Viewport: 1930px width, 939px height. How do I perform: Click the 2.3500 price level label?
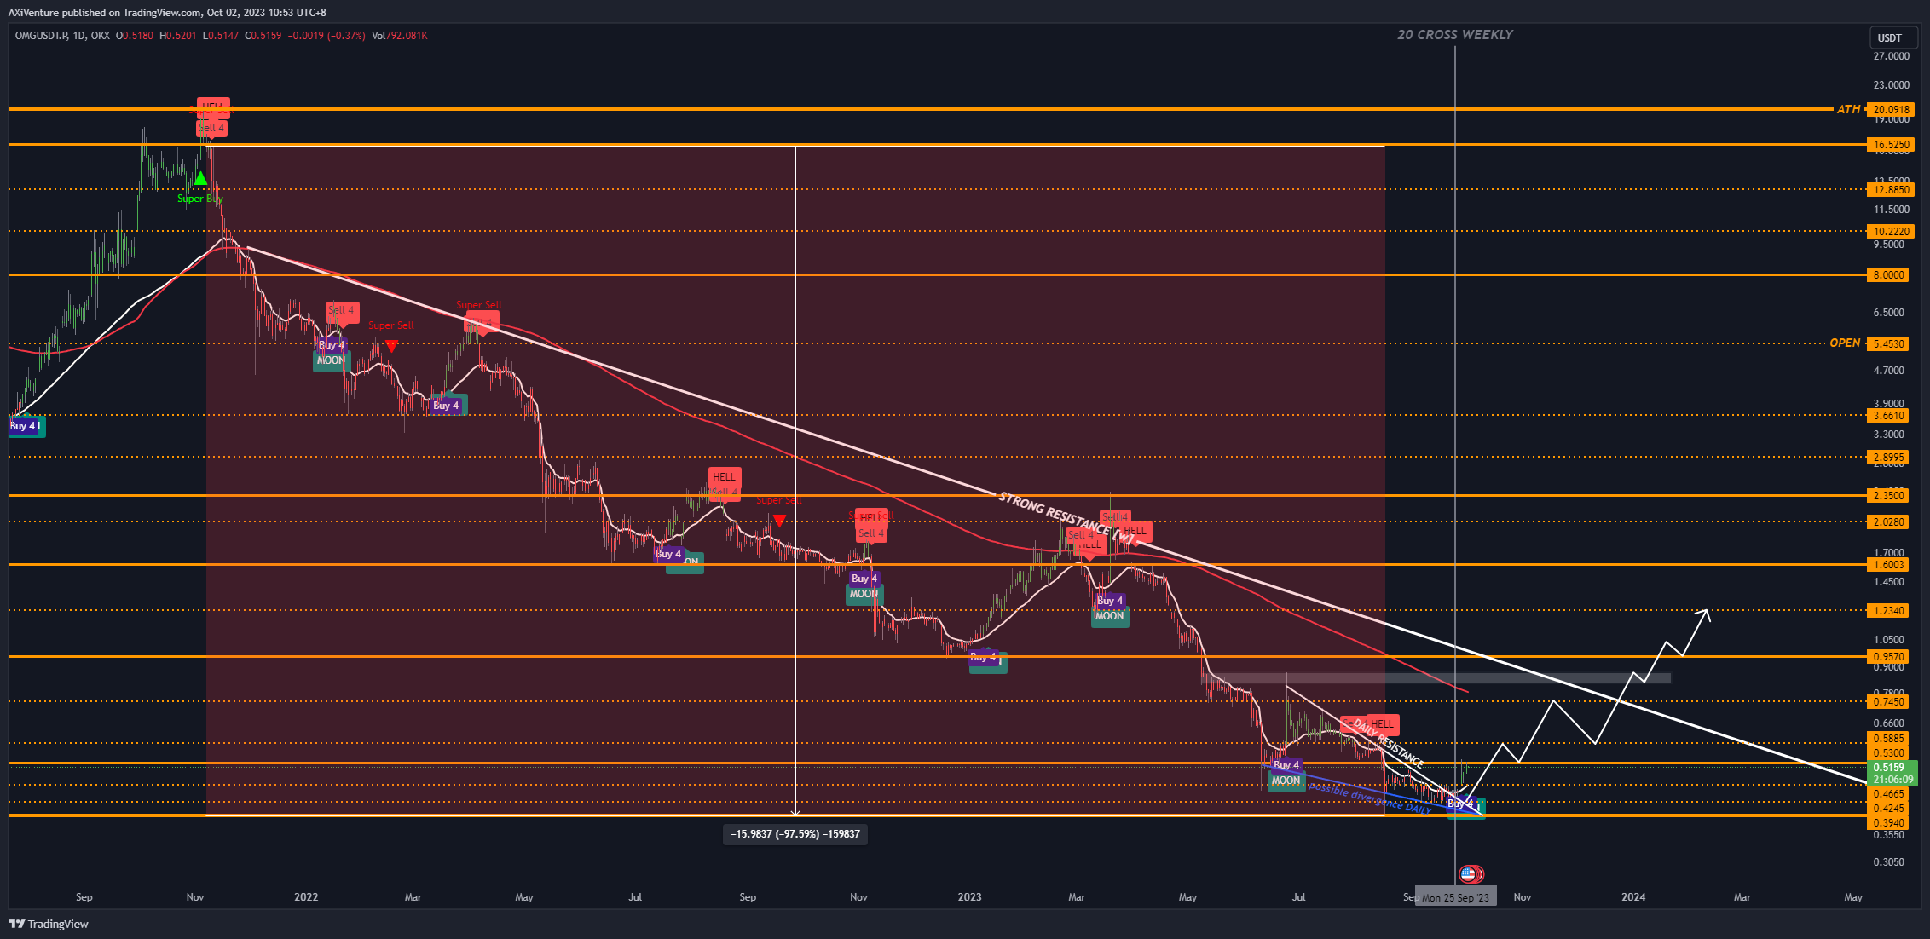(1887, 496)
